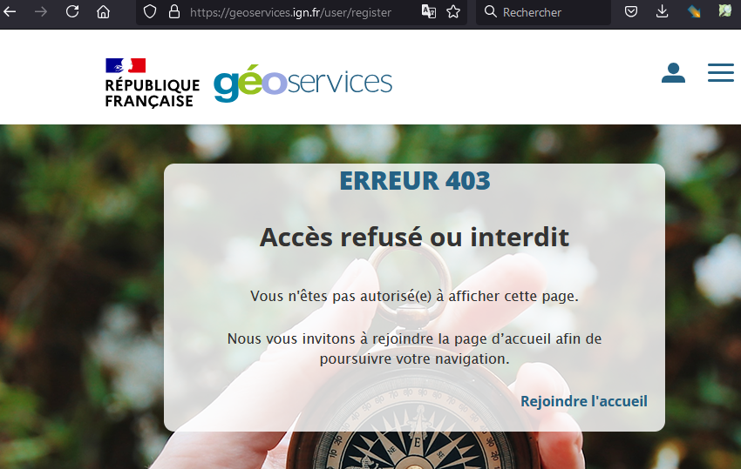Go back with the browser back arrow

point(10,11)
